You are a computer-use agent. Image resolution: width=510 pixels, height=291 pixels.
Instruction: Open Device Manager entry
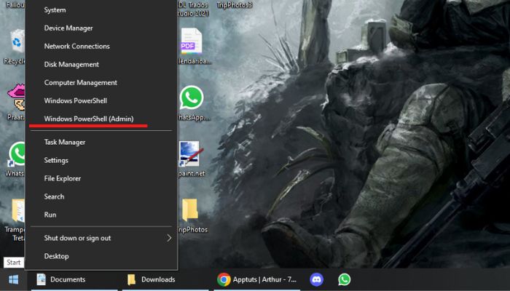pos(101,28)
